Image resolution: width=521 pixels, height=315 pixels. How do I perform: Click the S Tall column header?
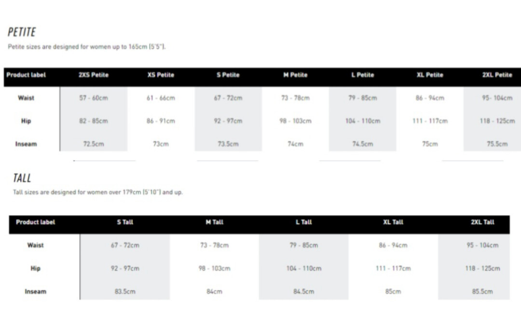(125, 222)
